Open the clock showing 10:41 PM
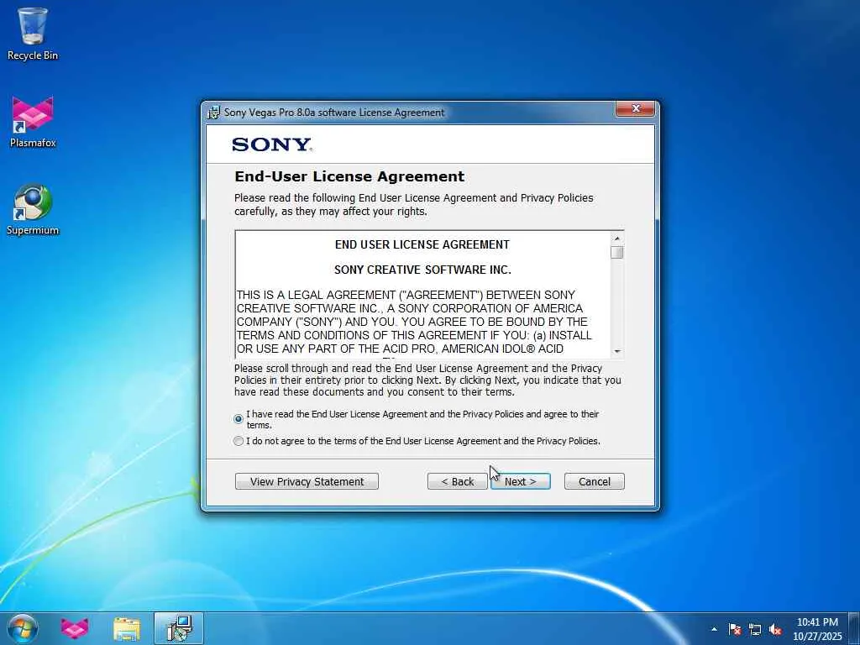The width and height of the screenshot is (860, 645). pyautogui.click(x=817, y=629)
